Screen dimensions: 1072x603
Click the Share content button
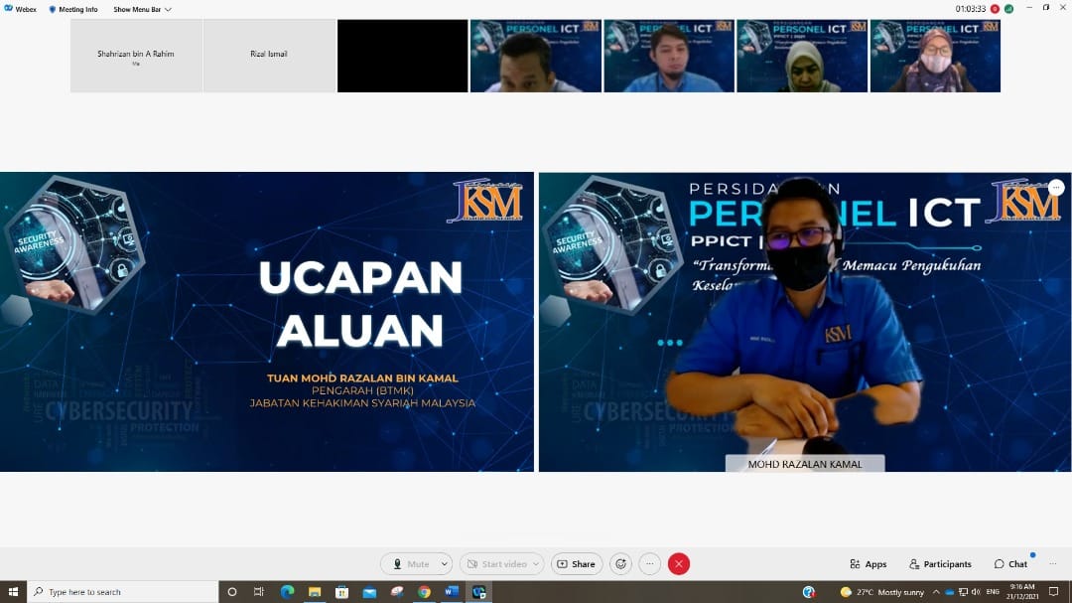[577, 564]
